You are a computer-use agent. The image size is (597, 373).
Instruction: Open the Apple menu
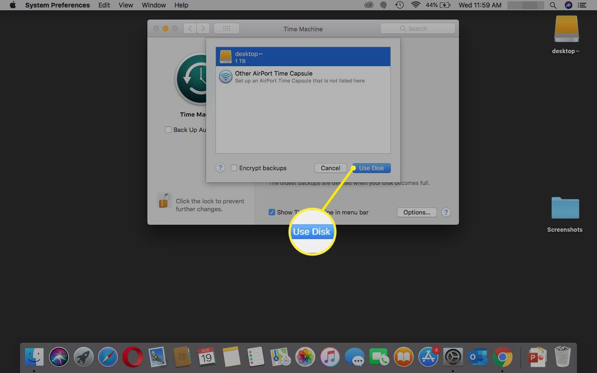pos(13,5)
